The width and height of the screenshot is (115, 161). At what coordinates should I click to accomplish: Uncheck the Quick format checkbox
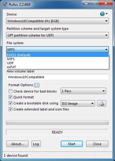pyautogui.click(x=10, y=97)
